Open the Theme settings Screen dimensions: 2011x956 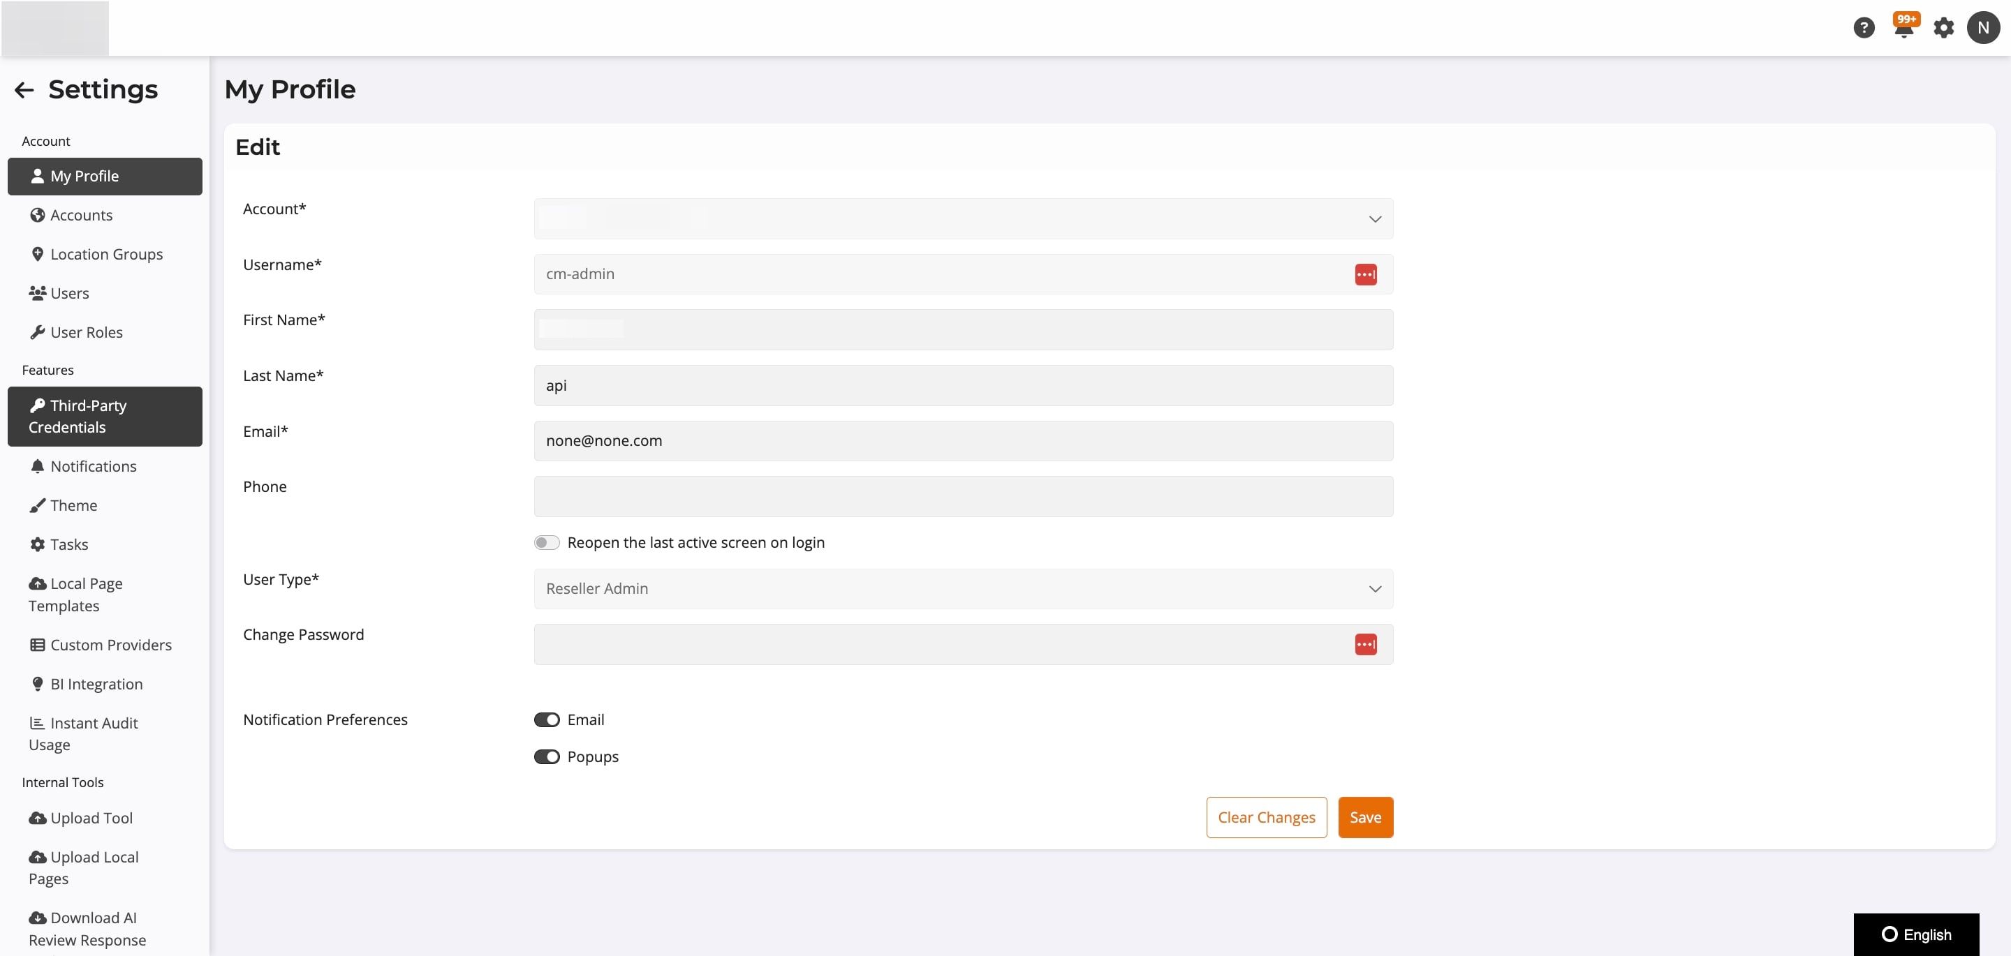pyautogui.click(x=73, y=505)
